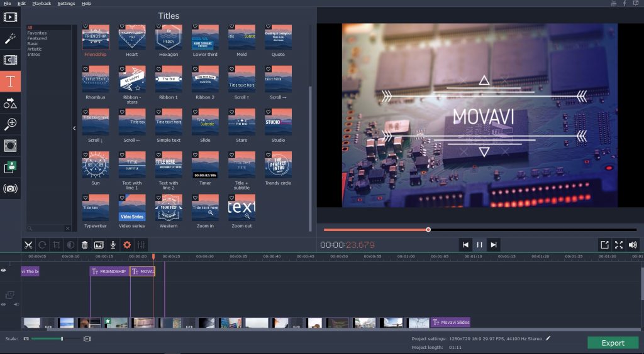
Task: Open the Settings menu
Action: tap(66, 4)
